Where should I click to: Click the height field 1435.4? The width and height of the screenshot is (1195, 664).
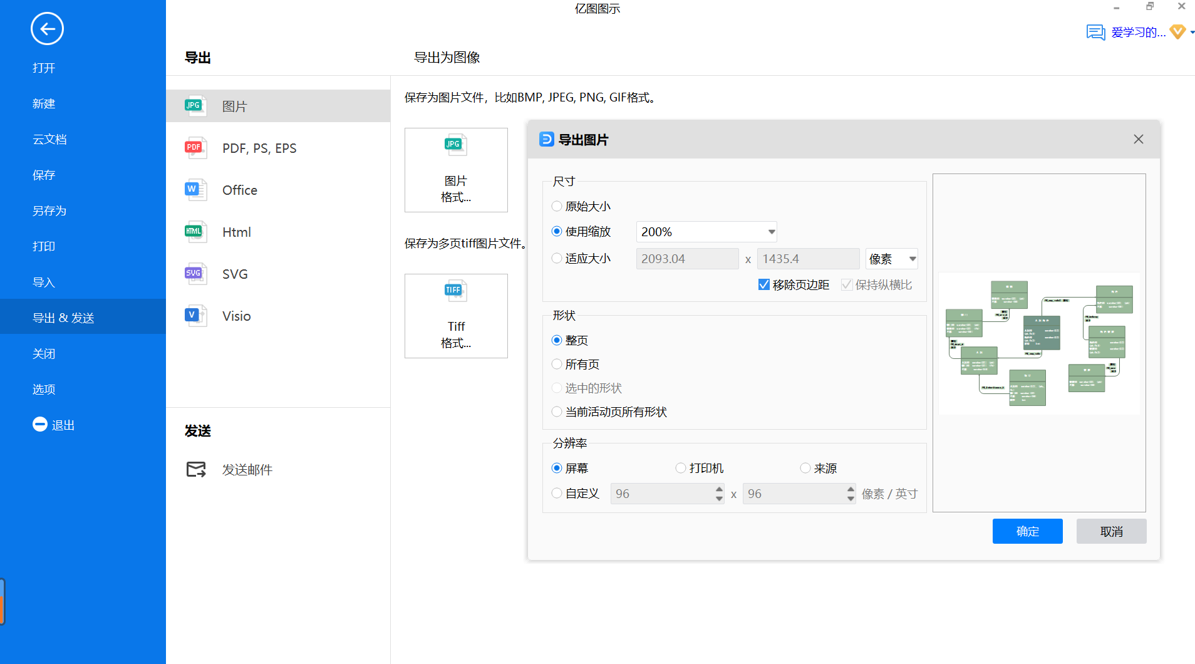pos(808,259)
